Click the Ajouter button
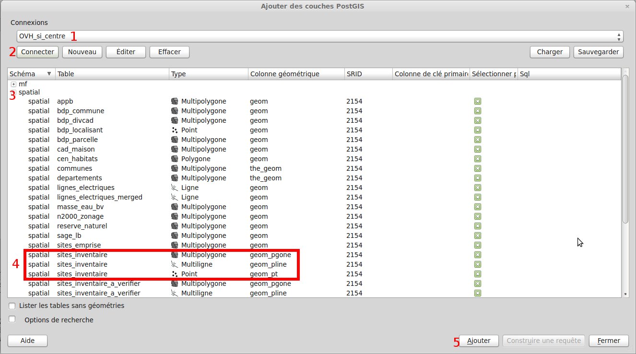Screen dimensions: 636x354 pyautogui.click(x=479, y=341)
